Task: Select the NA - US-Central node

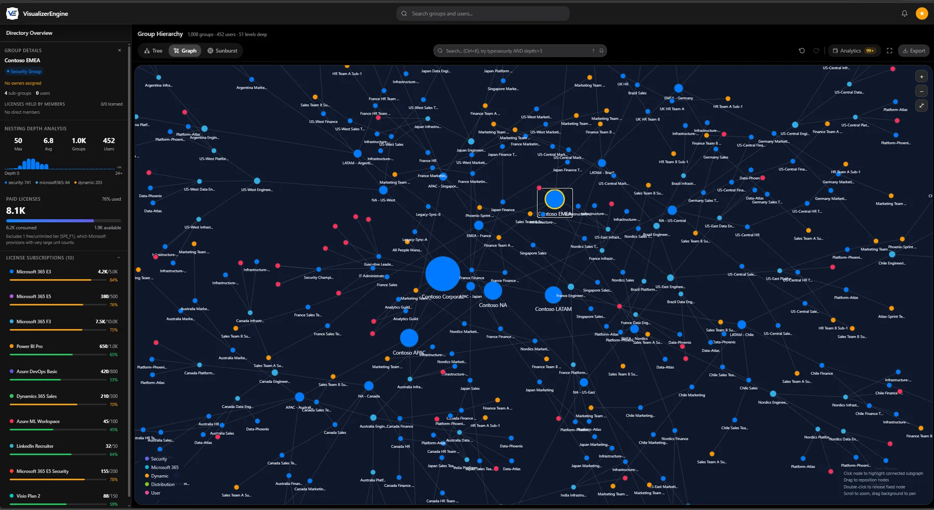Action: click(x=672, y=210)
